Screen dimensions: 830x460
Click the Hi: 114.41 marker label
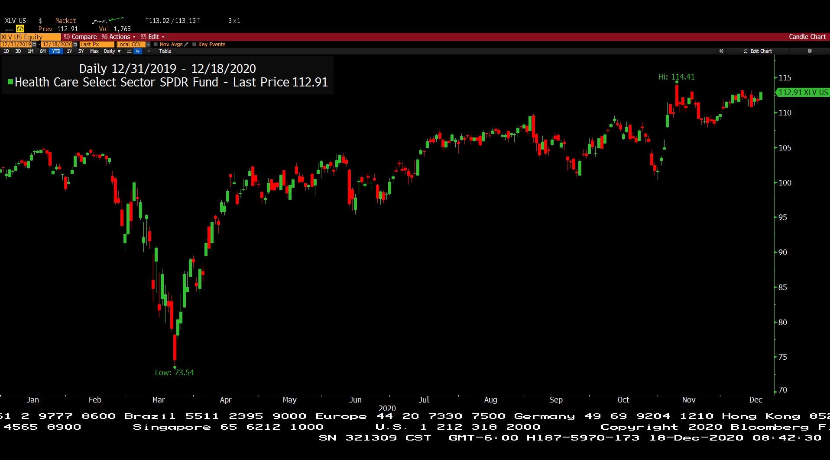676,77
